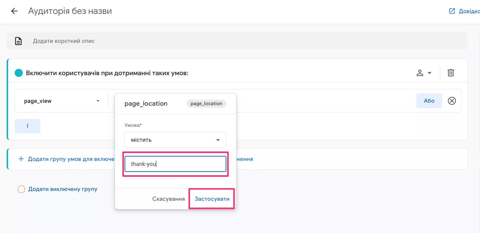Screen dimensions: 480x233
Task: Click the back arrow icon
Action: (x=14, y=11)
